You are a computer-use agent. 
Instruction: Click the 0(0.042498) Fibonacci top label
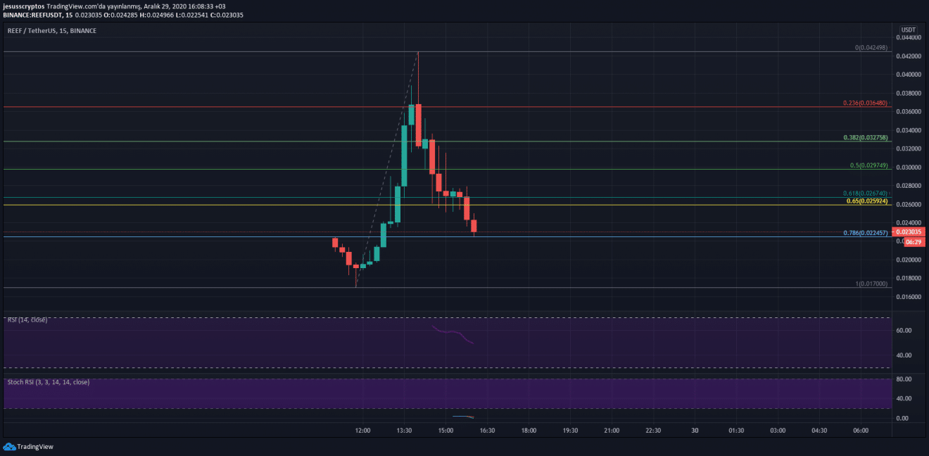(871, 48)
